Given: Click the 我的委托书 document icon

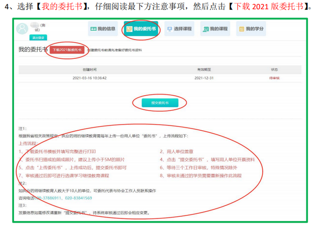Looking at the screenshot, I should tap(129, 29).
